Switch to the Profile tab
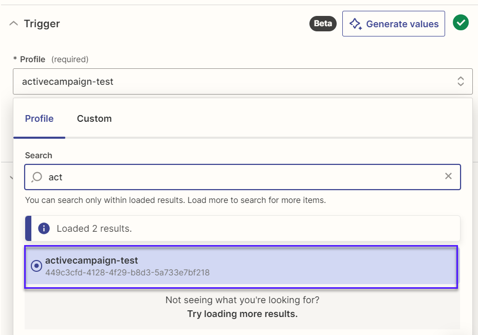Screen dimensions: 478x335 [x=40, y=119]
